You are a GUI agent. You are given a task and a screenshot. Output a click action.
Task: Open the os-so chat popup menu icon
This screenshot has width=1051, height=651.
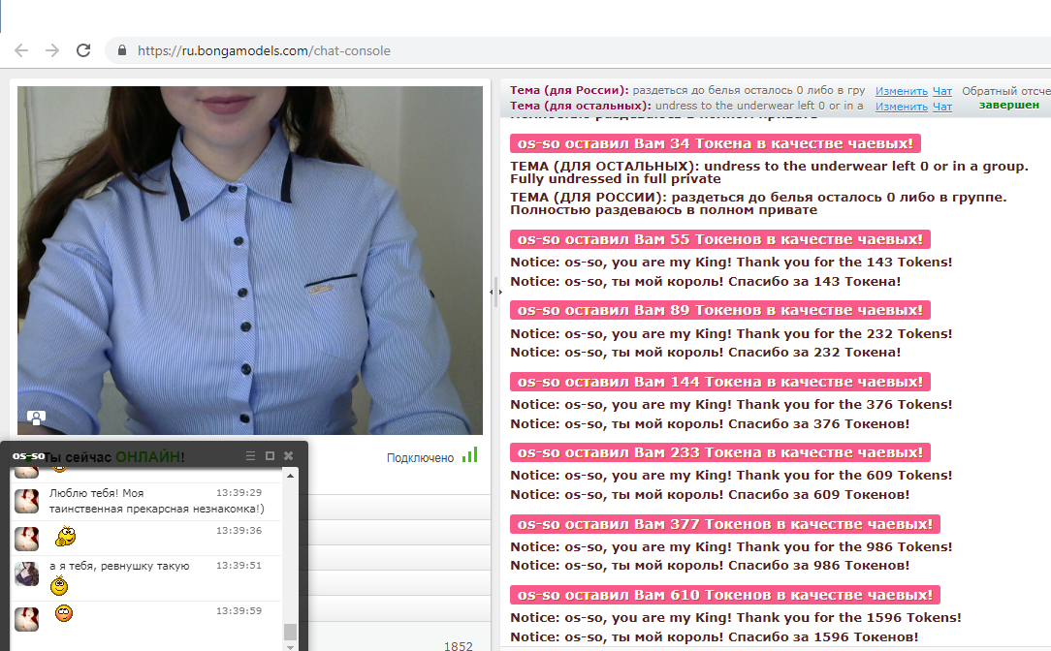click(x=251, y=455)
